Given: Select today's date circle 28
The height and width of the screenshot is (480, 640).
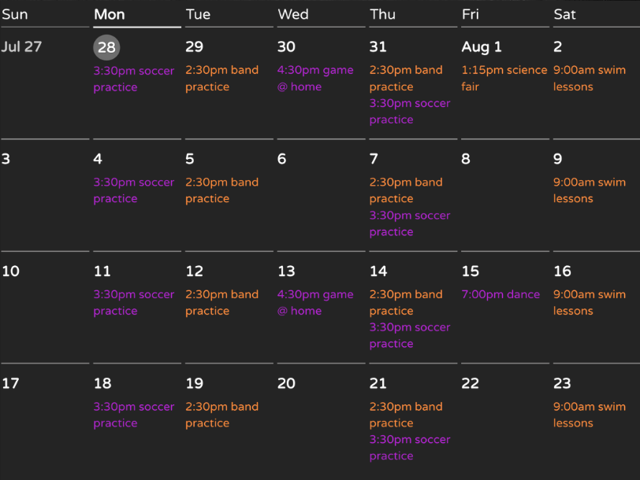Looking at the screenshot, I should pos(106,47).
